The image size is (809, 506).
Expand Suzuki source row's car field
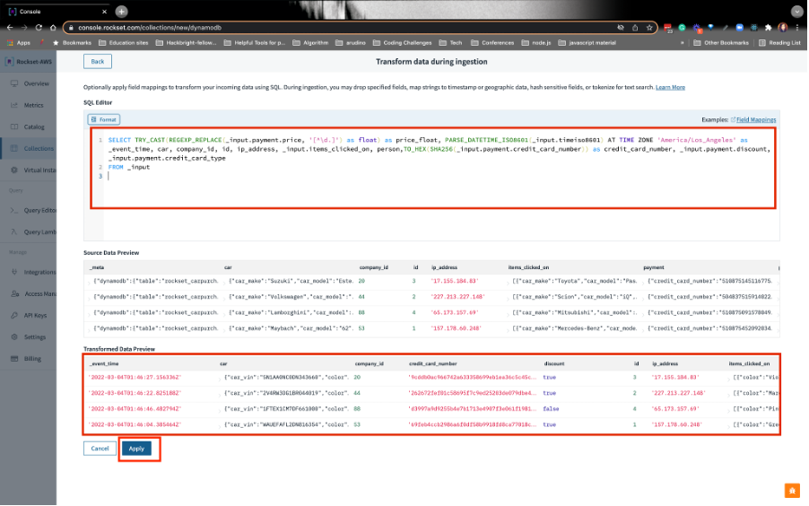[x=224, y=282]
